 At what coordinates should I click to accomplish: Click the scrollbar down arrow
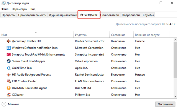pyautogui.click(x=175, y=96)
